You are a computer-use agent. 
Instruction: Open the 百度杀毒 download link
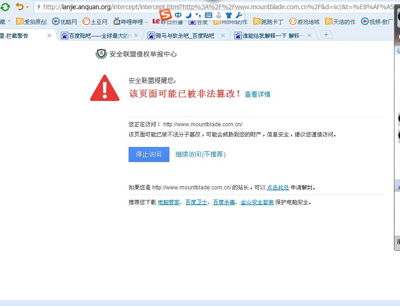tap(224, 202)
